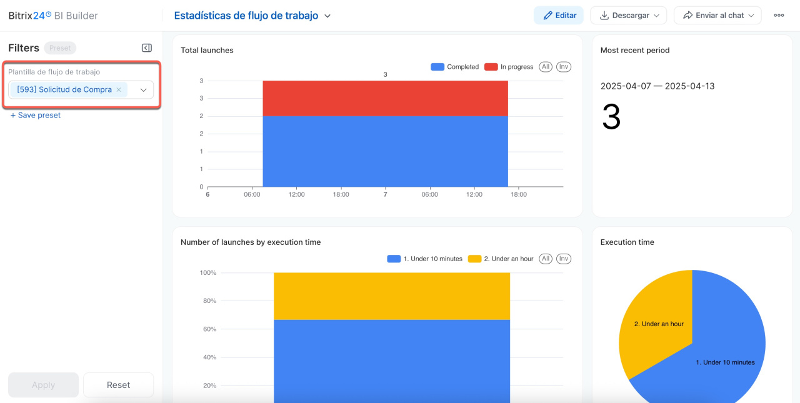Viewport: 800px width, 403px height.
Task: Open the Descargar download dropdown
Action: (x=628, y=16)
